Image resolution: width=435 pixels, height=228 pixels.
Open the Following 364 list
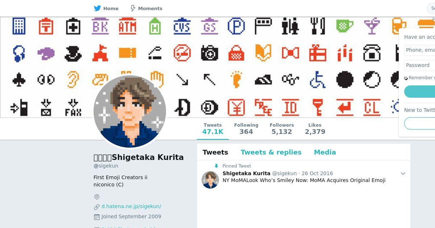click(x=246, y=128)
